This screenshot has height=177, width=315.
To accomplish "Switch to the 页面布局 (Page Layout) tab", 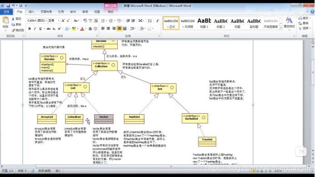I will point(46,12).
